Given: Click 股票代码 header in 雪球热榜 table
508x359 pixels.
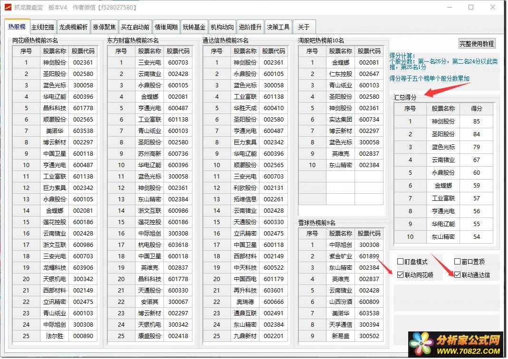Looking at the screenshot, I should [x=369, y=234].
